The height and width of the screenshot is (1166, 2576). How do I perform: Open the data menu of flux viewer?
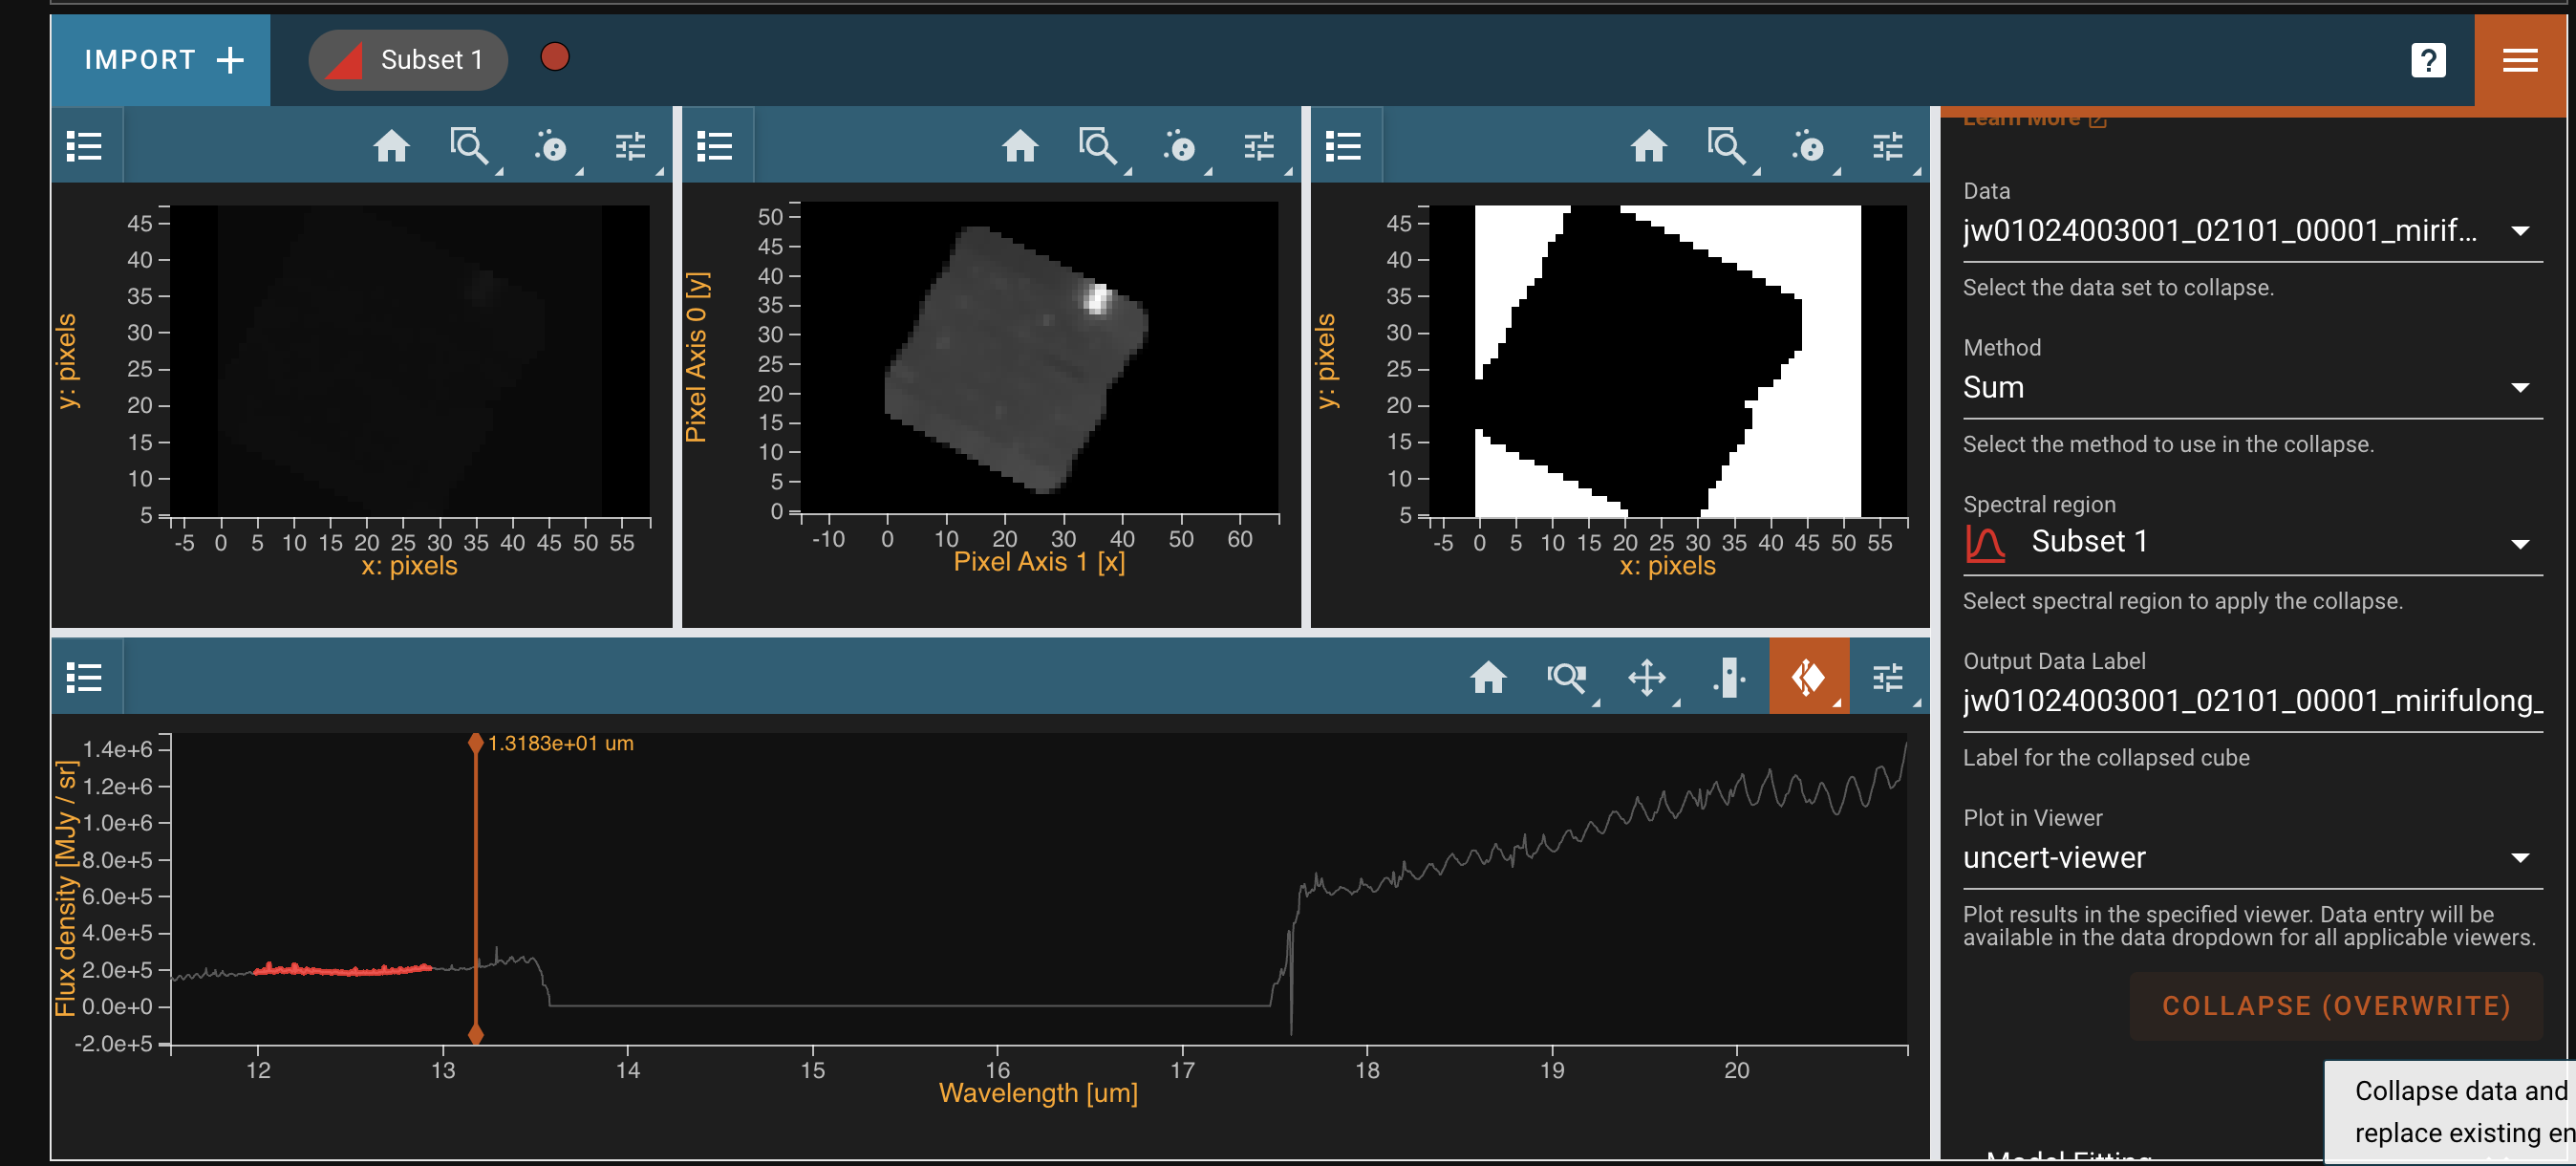coord(85,147)
